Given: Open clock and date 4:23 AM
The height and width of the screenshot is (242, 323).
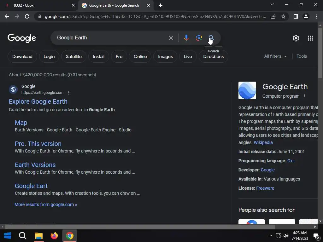Looking at the screenshot, I should (x=300, y=236).
